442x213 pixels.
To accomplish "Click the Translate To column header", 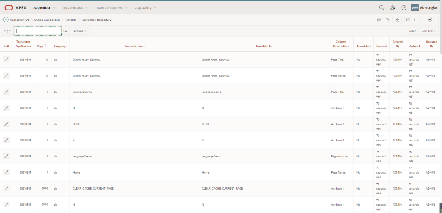I will [x=264, y=46].
